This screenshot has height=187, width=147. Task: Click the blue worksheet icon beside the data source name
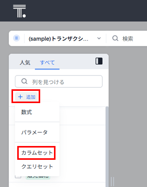16,38
